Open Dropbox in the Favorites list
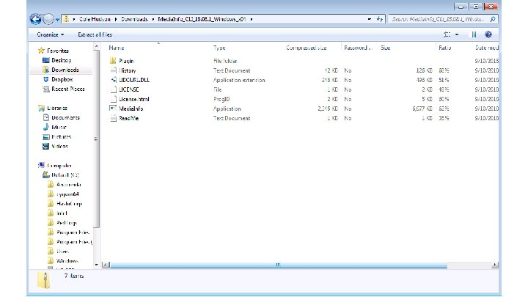 pyautogui.click(x=62, y=79)
